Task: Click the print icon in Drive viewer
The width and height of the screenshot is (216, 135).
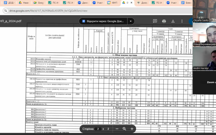Action: 164,21
